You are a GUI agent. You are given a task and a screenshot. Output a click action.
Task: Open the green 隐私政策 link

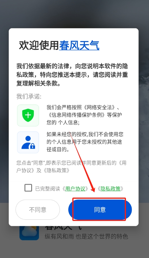[111, 189]
